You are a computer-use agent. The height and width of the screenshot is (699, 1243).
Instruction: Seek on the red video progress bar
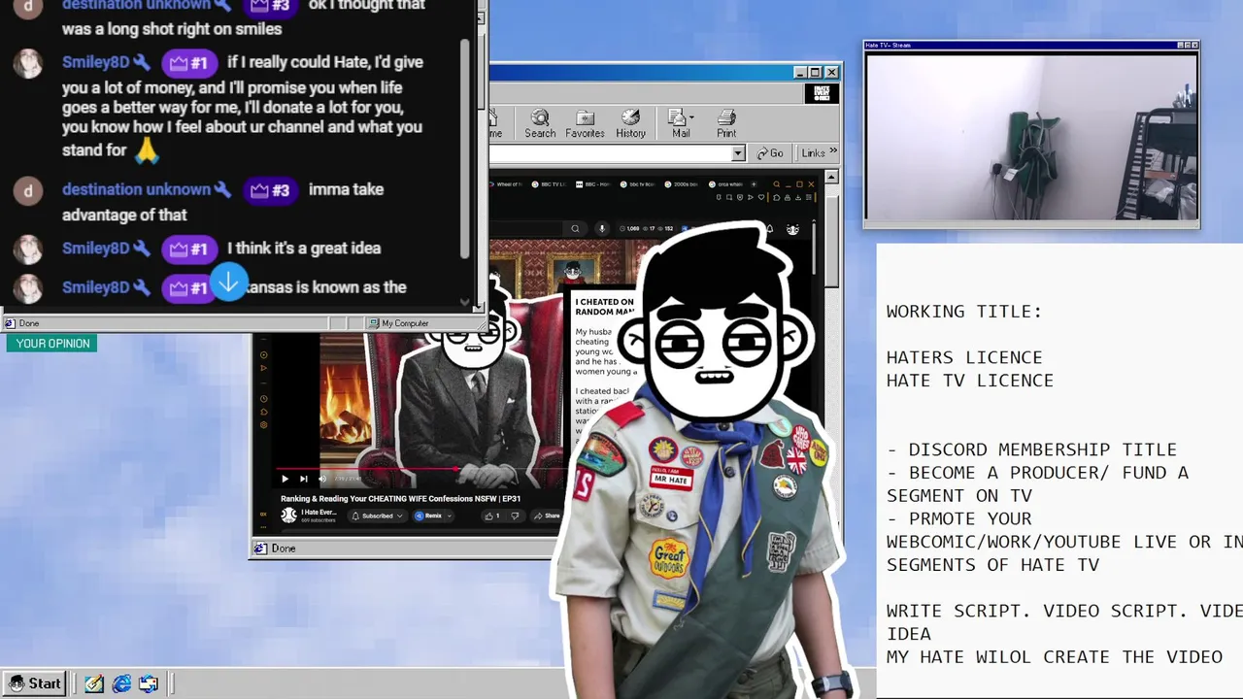pyautogui.click(x=420, y=469)
